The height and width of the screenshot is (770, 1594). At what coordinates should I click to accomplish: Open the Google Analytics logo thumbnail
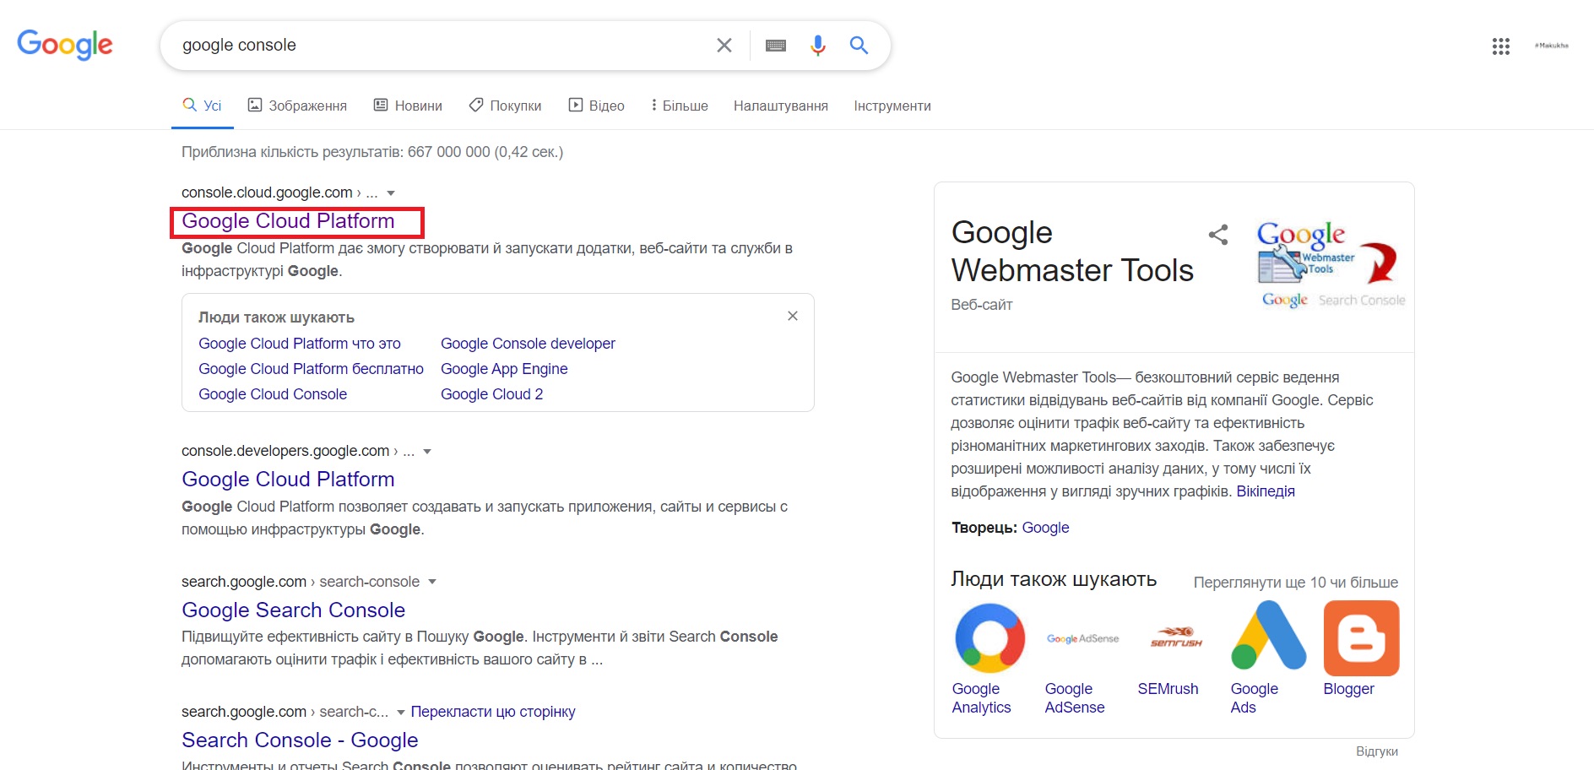click(989, 638)
